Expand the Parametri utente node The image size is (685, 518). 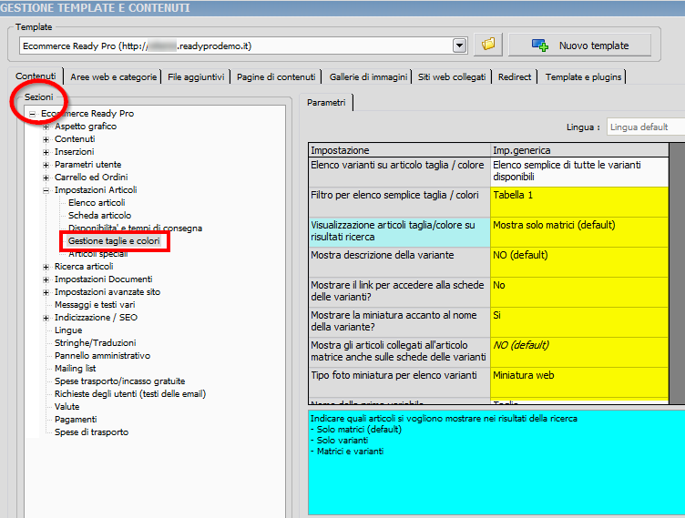[x=46, y=165]
